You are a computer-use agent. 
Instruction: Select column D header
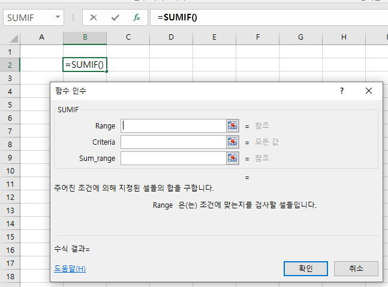[171, 38]
